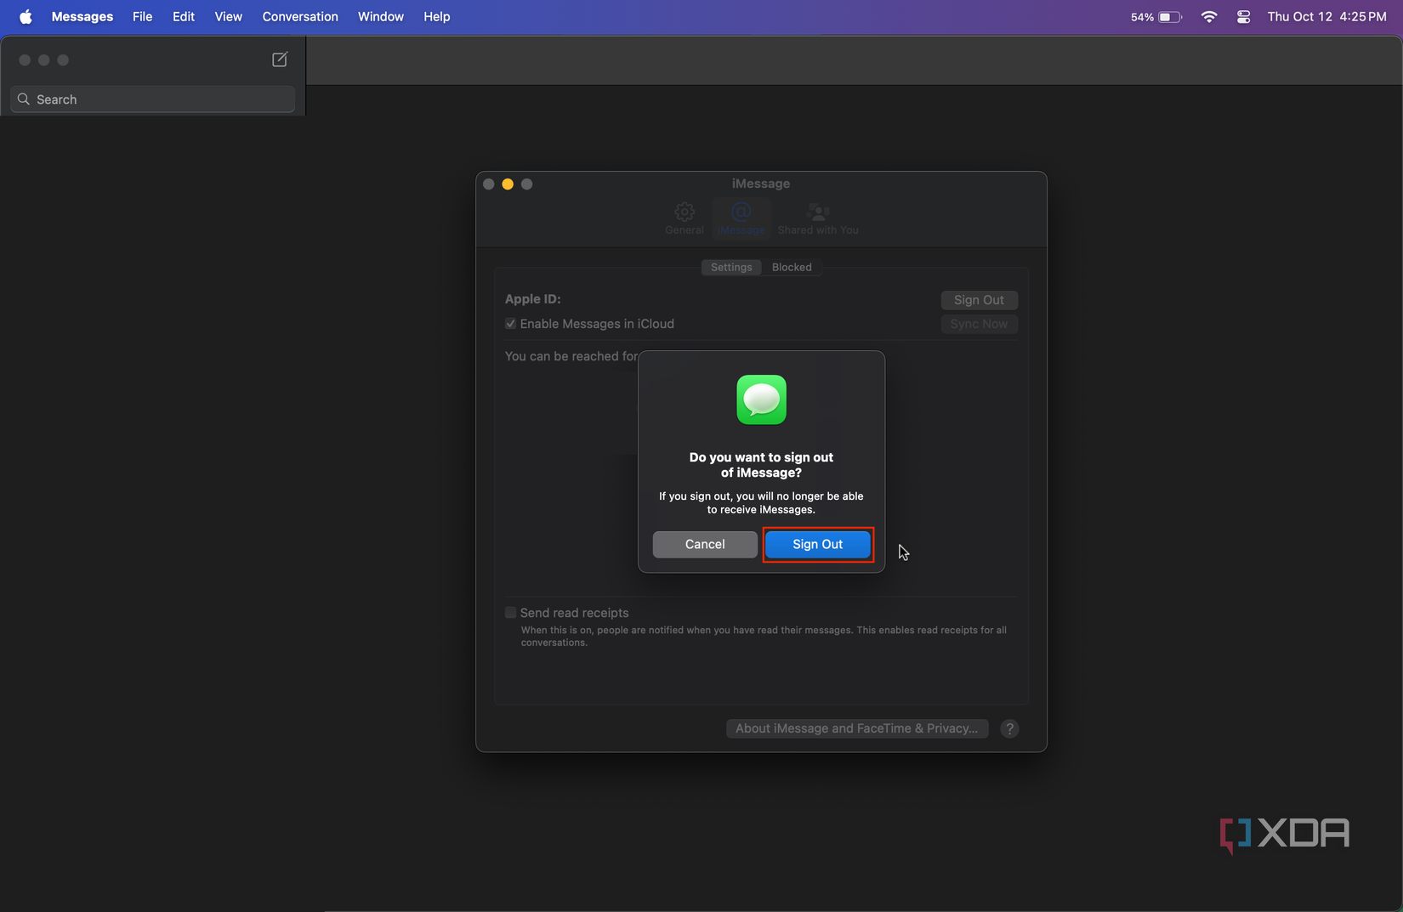The height and width of the screenshot is (912, 1403).
Task: Cancel the sign out dialog
Action: (705, 544)
